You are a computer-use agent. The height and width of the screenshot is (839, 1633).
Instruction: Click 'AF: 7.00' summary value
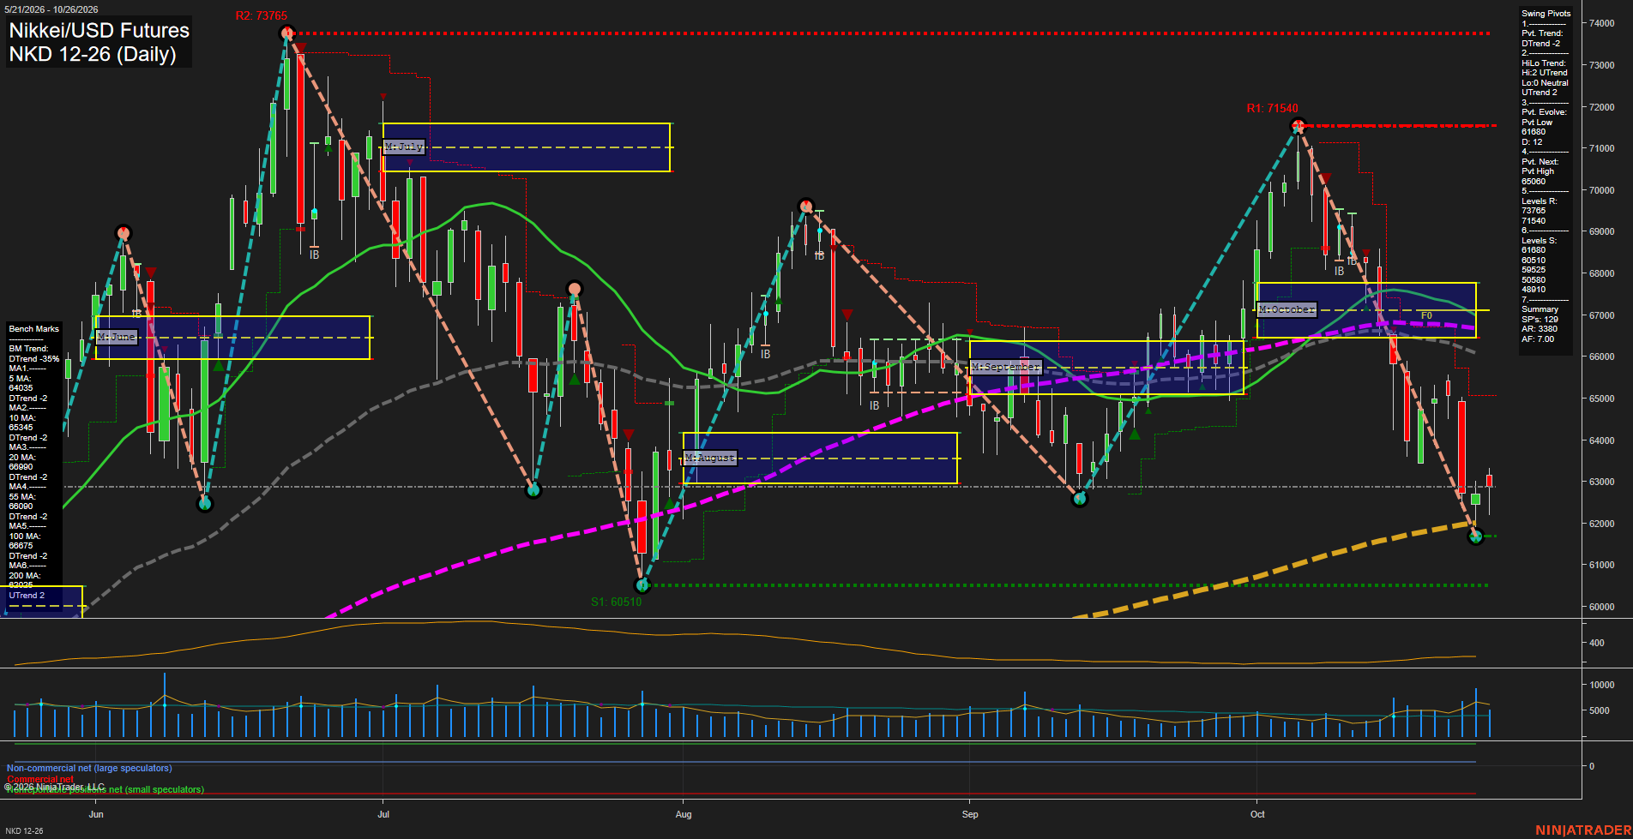(x=1538, y=339)
